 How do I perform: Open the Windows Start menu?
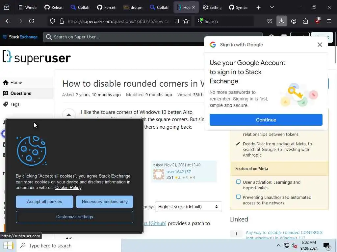(x=8, y=245)
